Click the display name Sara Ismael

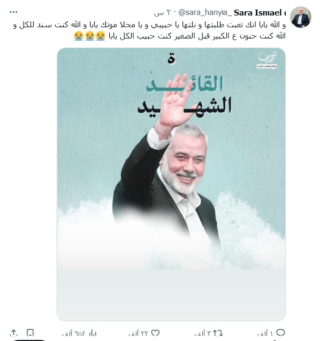coord(258,13)
